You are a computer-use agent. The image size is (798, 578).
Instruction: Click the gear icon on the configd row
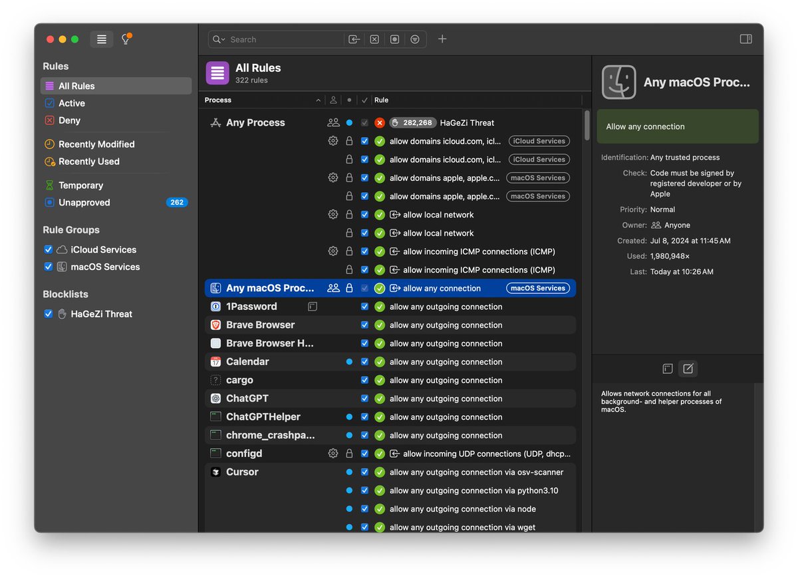(333, 454)
